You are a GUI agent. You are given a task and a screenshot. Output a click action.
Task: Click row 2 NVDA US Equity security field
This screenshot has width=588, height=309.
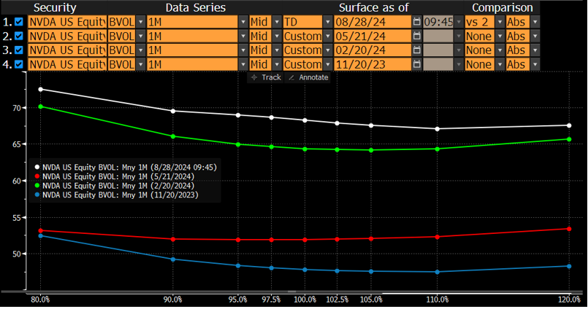[67, 36]
